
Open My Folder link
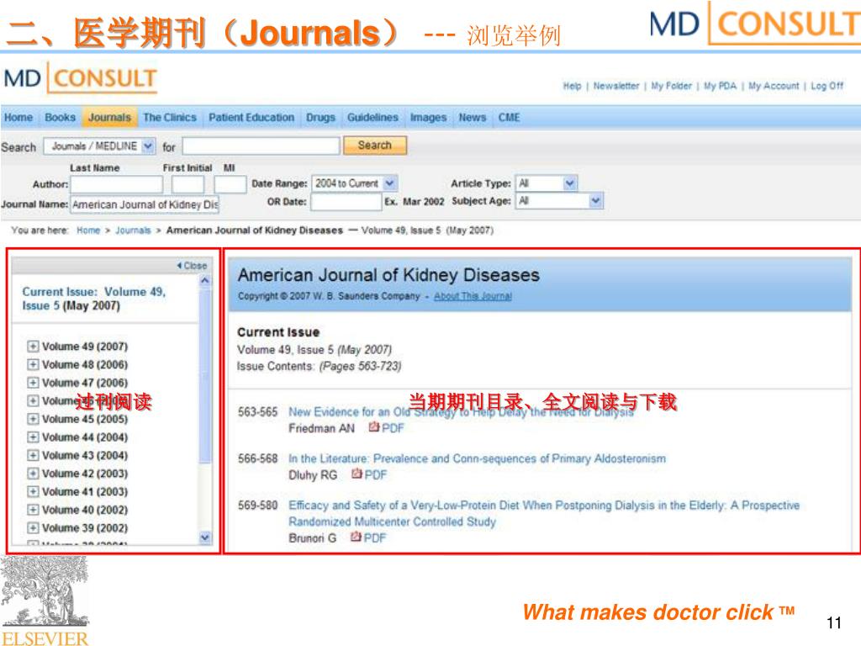pos(671,87)
